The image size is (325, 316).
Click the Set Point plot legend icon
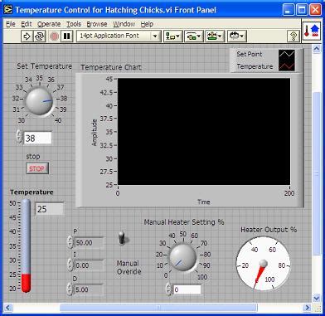[287, 54]
